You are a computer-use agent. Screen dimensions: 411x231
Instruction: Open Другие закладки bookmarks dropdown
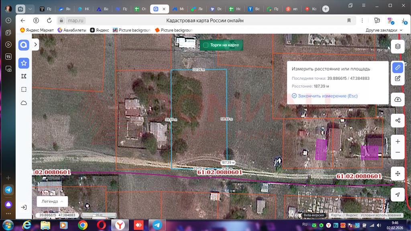384,30
